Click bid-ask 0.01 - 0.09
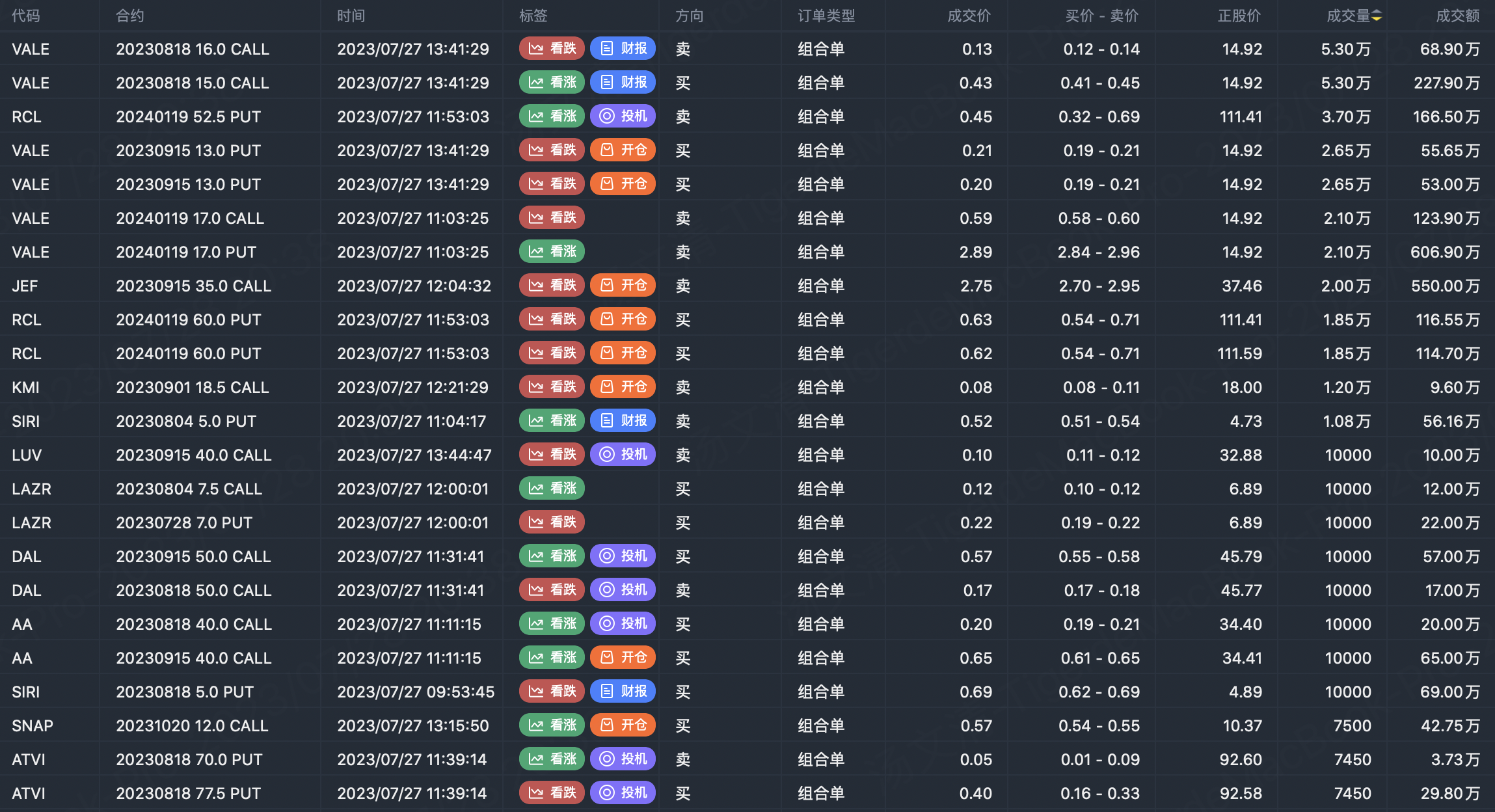The image size is (1495, 812). [1100, 760]
